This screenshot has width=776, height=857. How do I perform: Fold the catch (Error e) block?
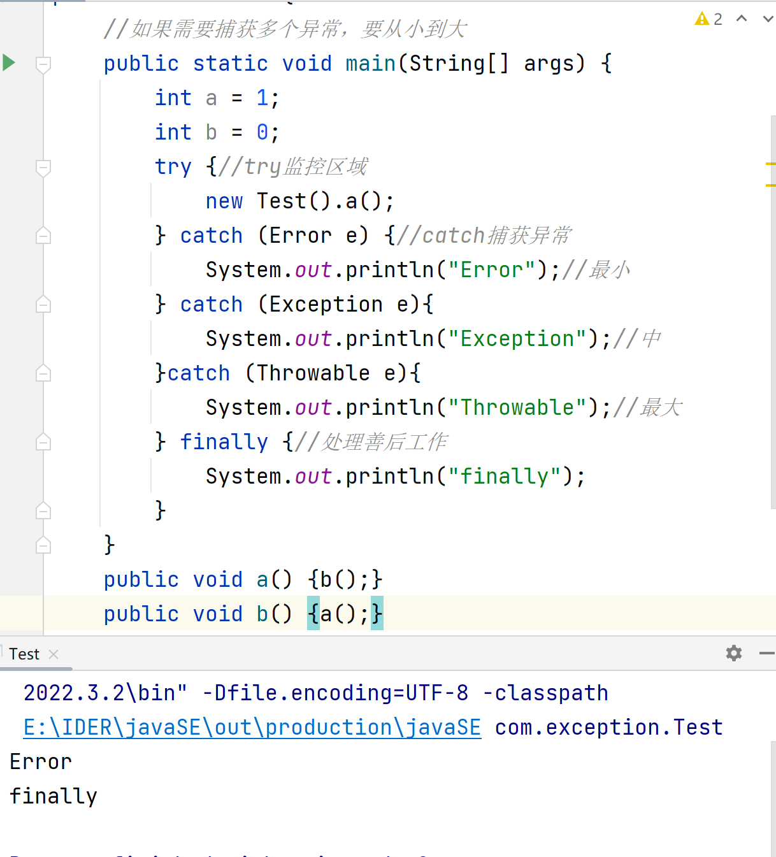[43, 236]
